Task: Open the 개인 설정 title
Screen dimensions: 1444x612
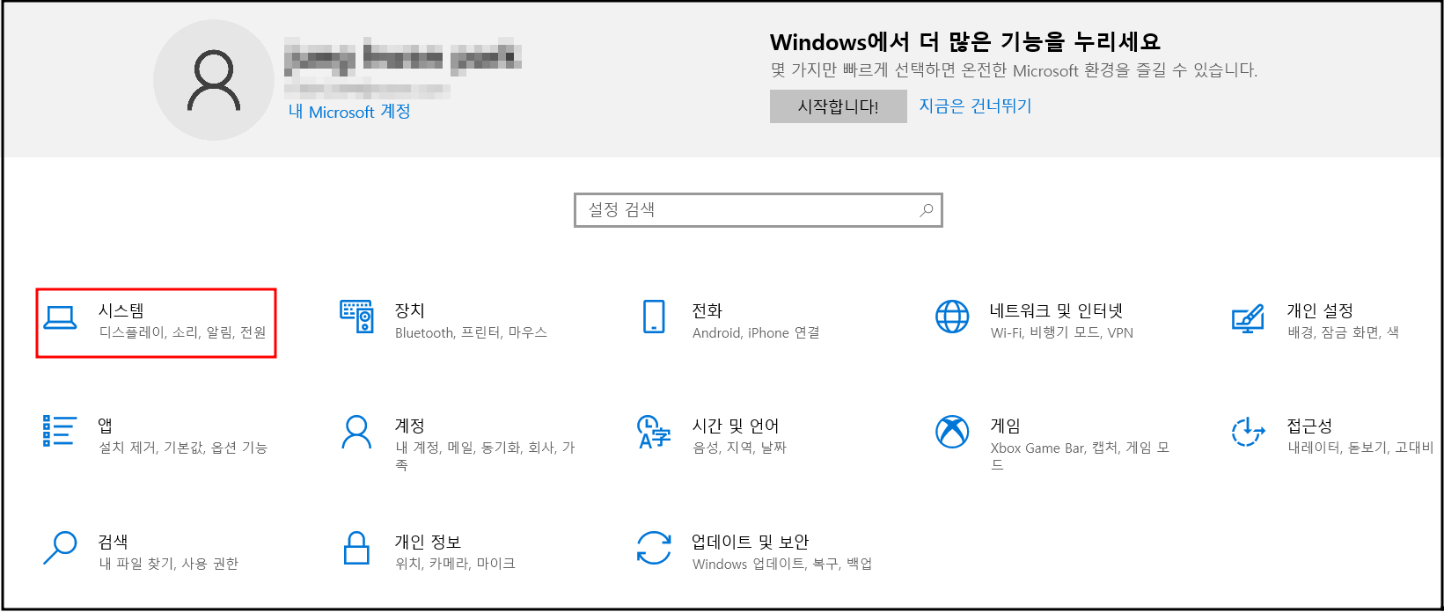Action: coord(1320,310)
